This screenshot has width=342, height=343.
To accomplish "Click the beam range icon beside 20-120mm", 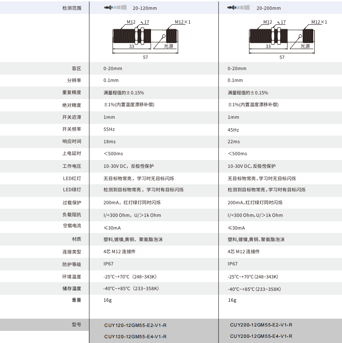I will pos(115,8).
